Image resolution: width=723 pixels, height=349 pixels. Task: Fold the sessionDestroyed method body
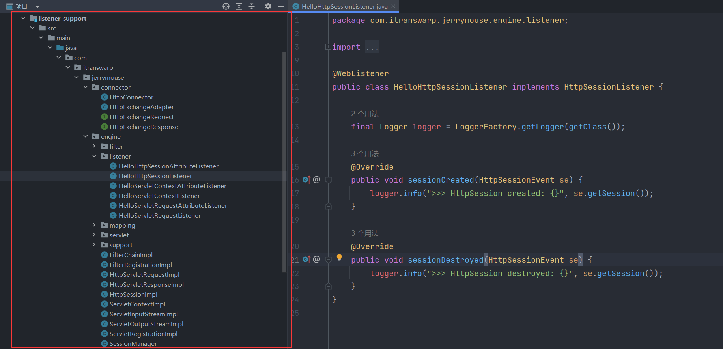[x=328, y=260]
